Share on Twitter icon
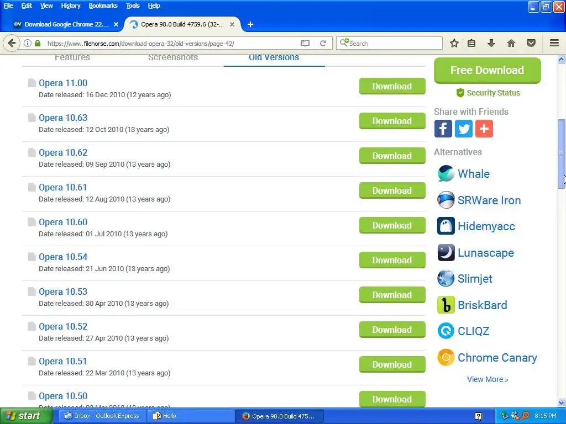Screen dimensions: 566x424 [x=464, y=129]
